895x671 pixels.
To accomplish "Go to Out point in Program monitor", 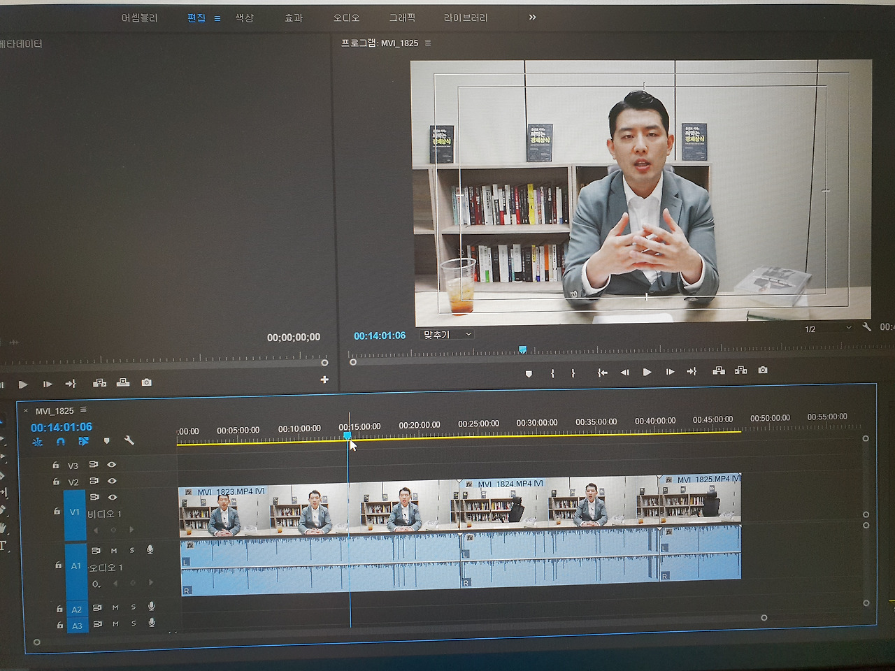I will click(x=692, y=371).
